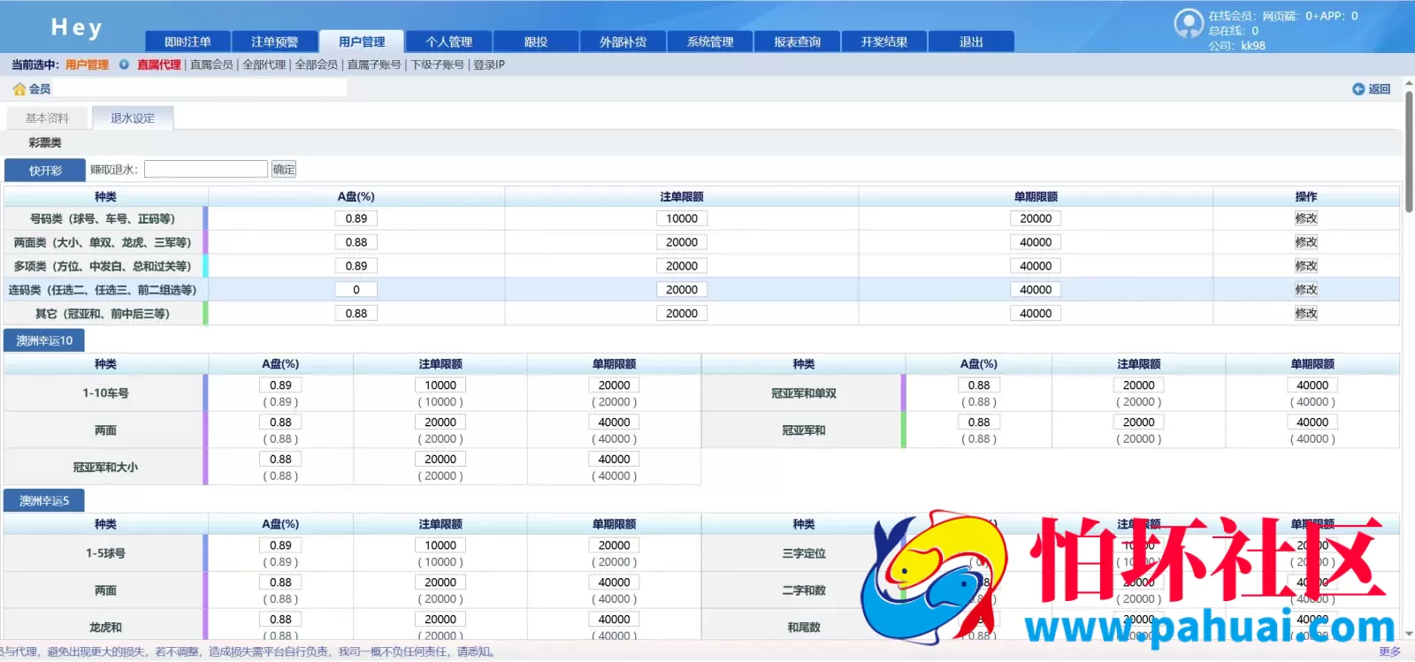Open the 个人管理 menu
The height and width of the screenshot is (662, 1415).
point(449,42)
